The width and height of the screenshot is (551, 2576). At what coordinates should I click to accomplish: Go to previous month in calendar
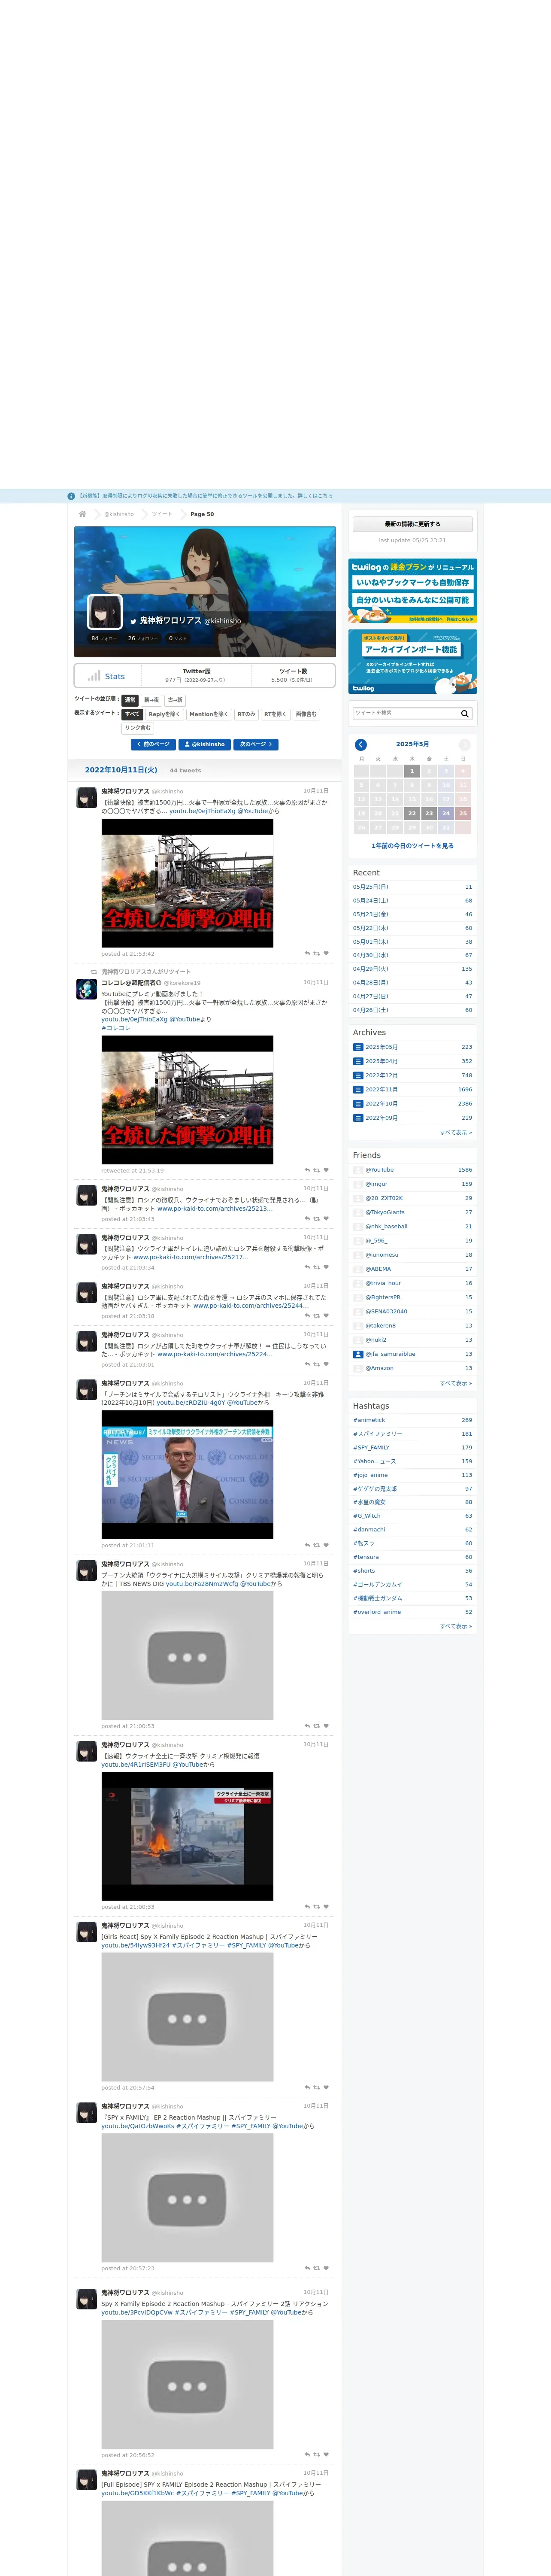click(x=361, y=744)
